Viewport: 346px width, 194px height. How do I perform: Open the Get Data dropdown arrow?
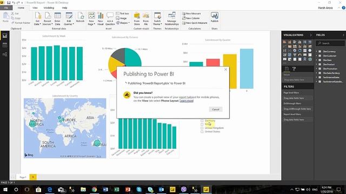click(41, 24)
